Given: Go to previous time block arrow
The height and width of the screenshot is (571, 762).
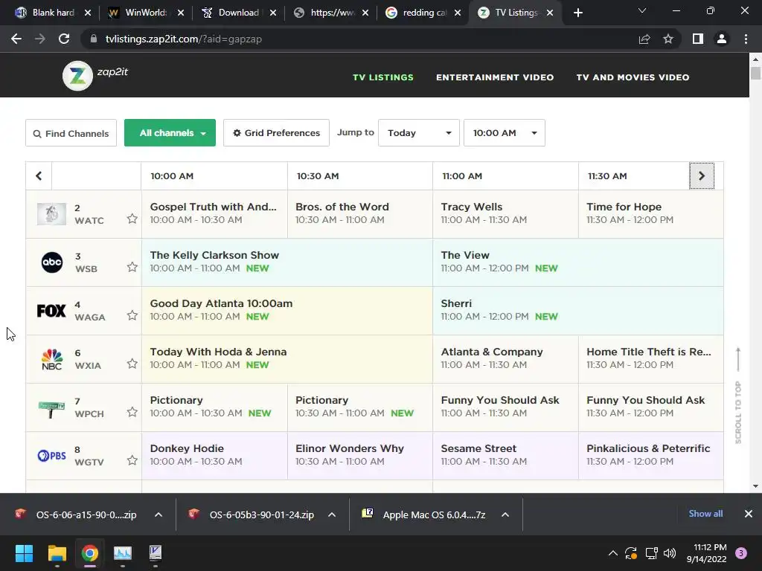Looking at the screenshot, I should [39, 175].
